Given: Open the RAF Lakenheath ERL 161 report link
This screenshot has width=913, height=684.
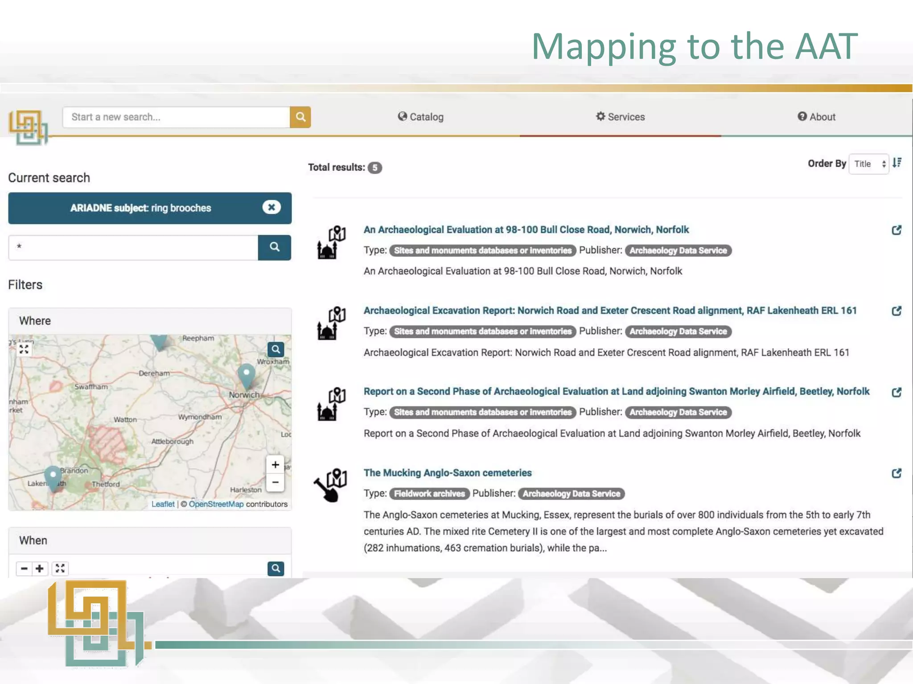Looking at the screenshot, I should [610, 311].
